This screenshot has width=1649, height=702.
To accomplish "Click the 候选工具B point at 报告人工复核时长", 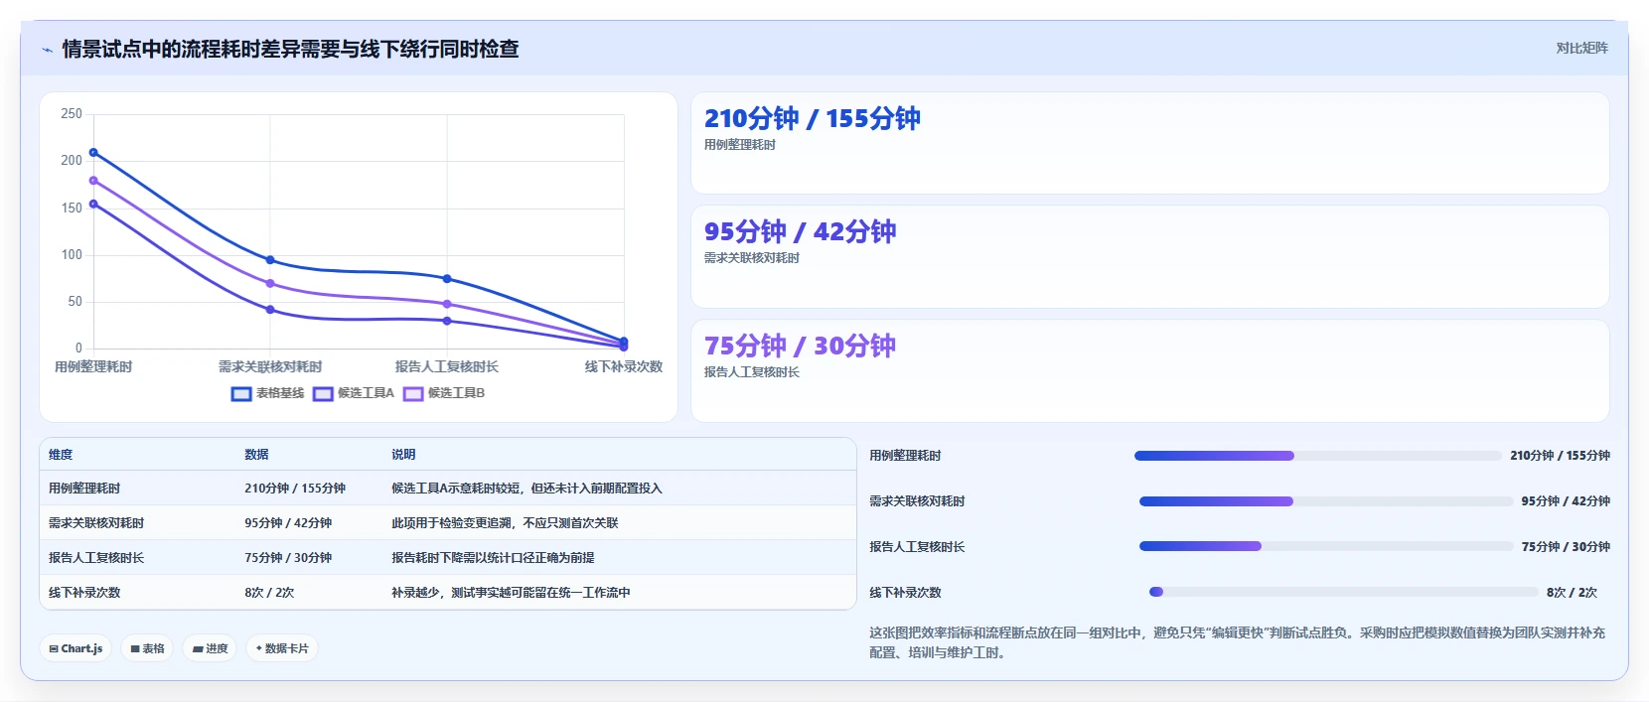I will (447, 304).
